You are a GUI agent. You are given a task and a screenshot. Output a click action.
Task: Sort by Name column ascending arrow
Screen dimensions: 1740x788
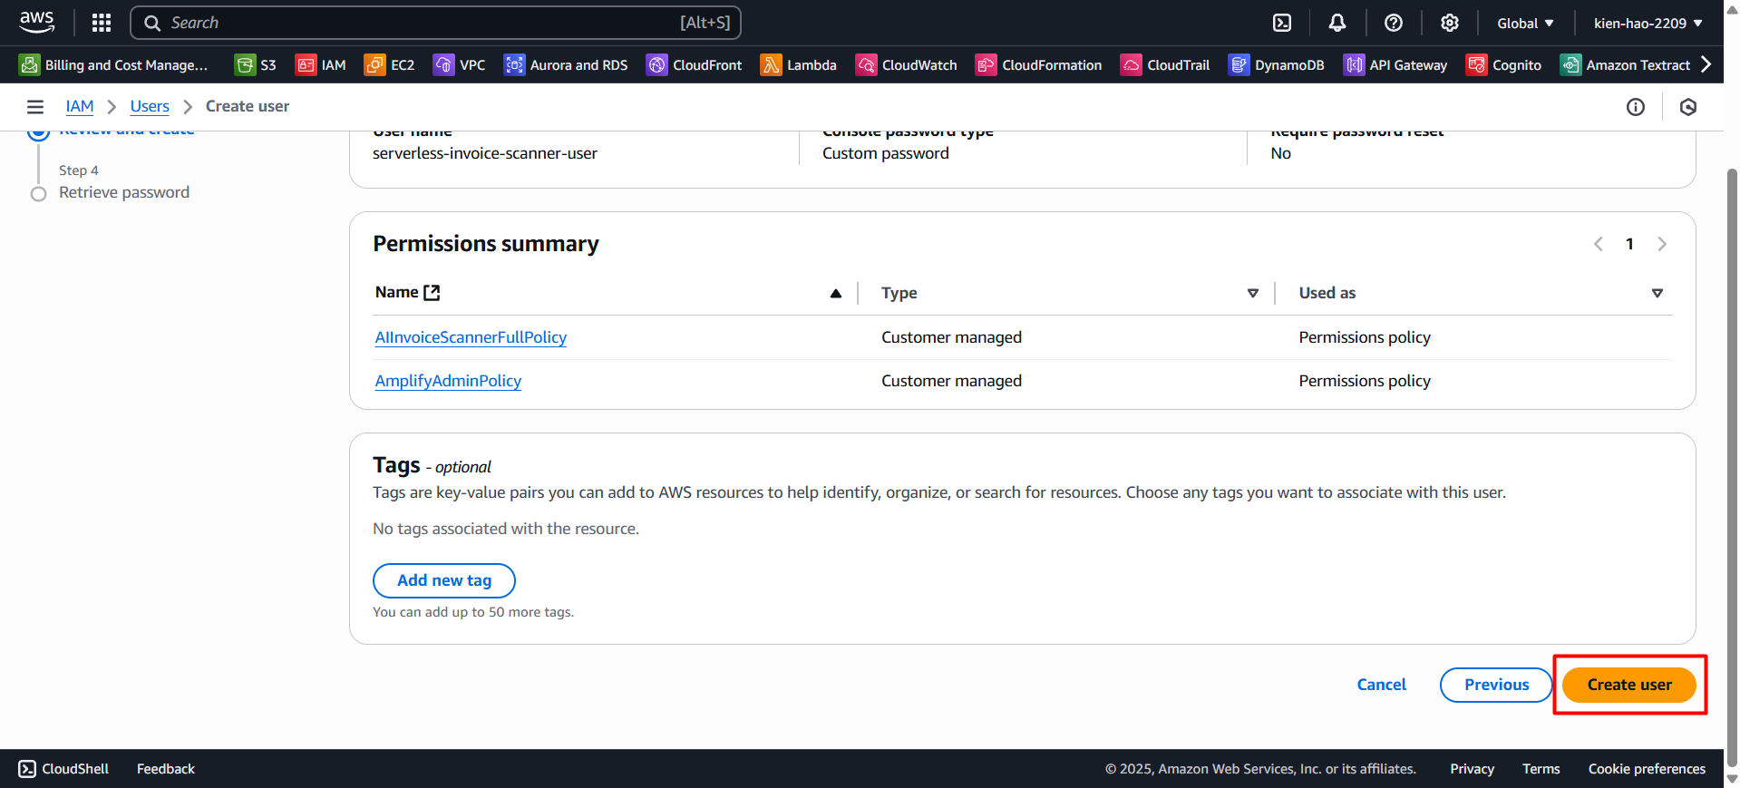tap(836, 293)
